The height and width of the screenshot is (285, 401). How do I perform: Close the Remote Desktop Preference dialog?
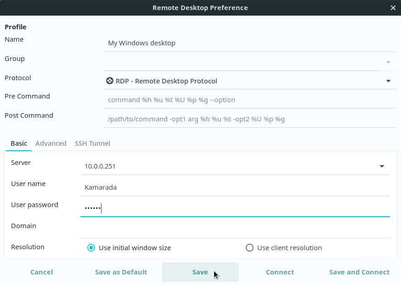tap(393, 8)
